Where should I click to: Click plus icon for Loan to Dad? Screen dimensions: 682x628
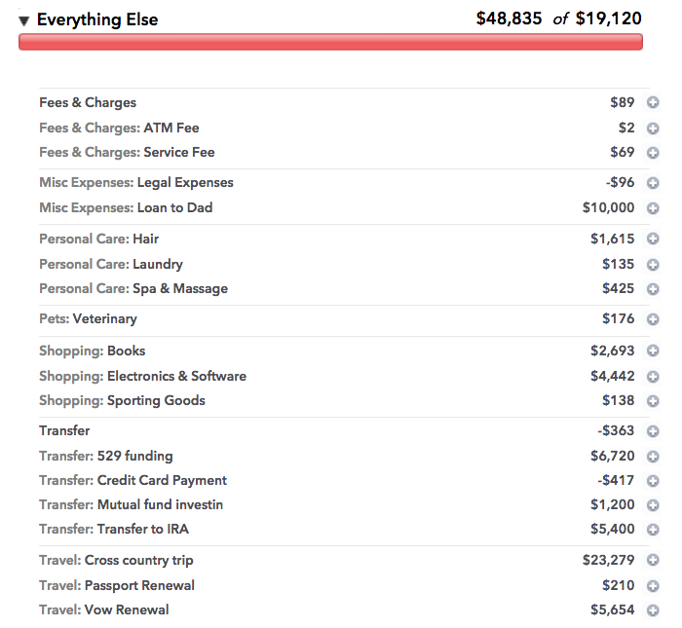click(x=653, y=208)
